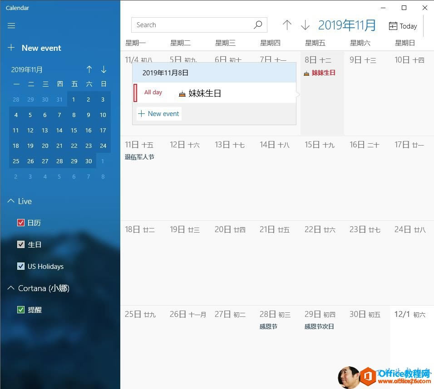Screen dimensions: 434x389
Task: Collapse the Live account section
Action: click(11, 201)
